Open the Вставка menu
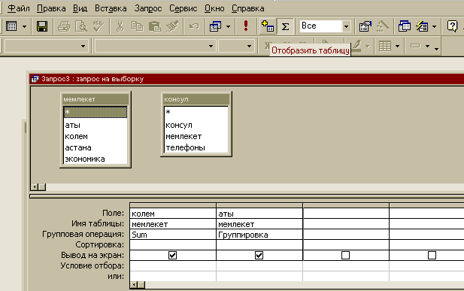Viewport: 464px width, 291px height. (111, 8)
